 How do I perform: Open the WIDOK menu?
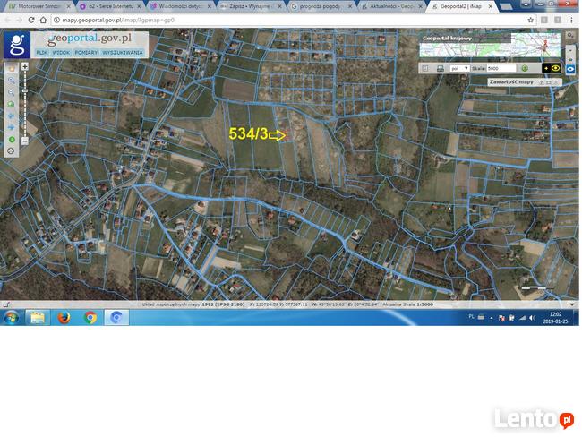coord(61,53)
